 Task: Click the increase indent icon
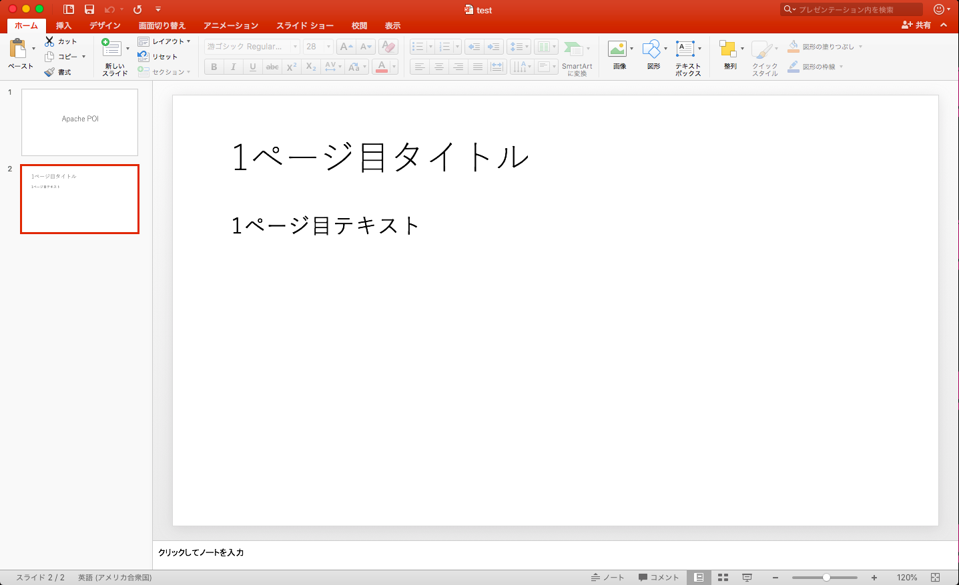[x=494, y=47]
